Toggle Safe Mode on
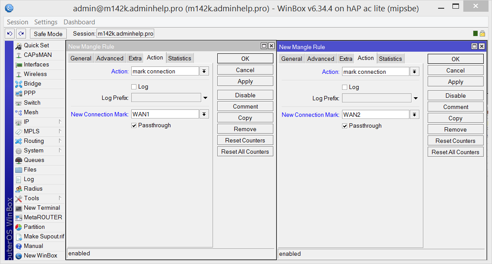This screenshot has width=492, height=264. click(48, 34)
